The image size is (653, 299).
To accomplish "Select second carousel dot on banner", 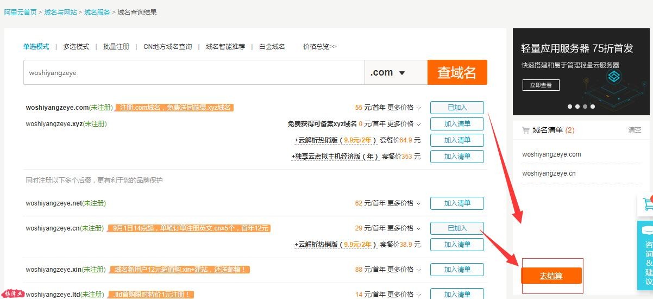I will 577,107.
